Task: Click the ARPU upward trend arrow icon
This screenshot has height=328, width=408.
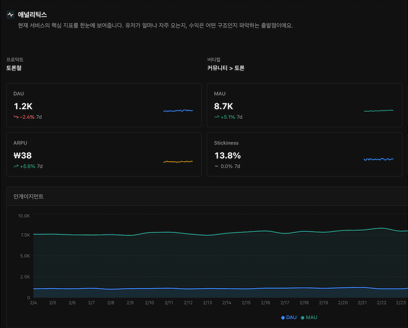Action: [x=16, y=166]
